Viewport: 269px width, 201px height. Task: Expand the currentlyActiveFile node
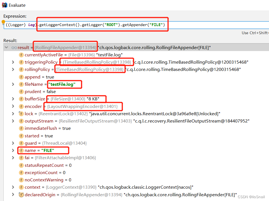[x=13, y=55]
